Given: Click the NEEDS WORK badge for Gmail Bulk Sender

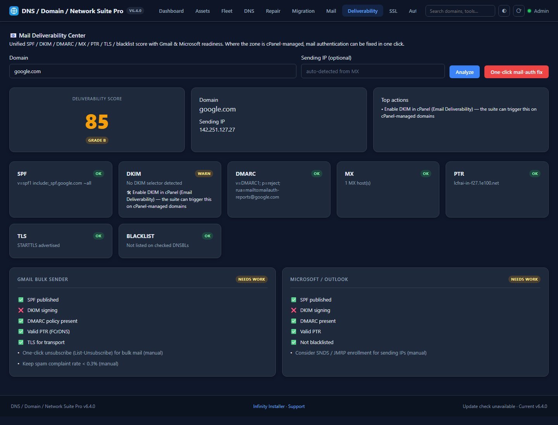Looking at the screenshot, I should click(x=252, y=279).
